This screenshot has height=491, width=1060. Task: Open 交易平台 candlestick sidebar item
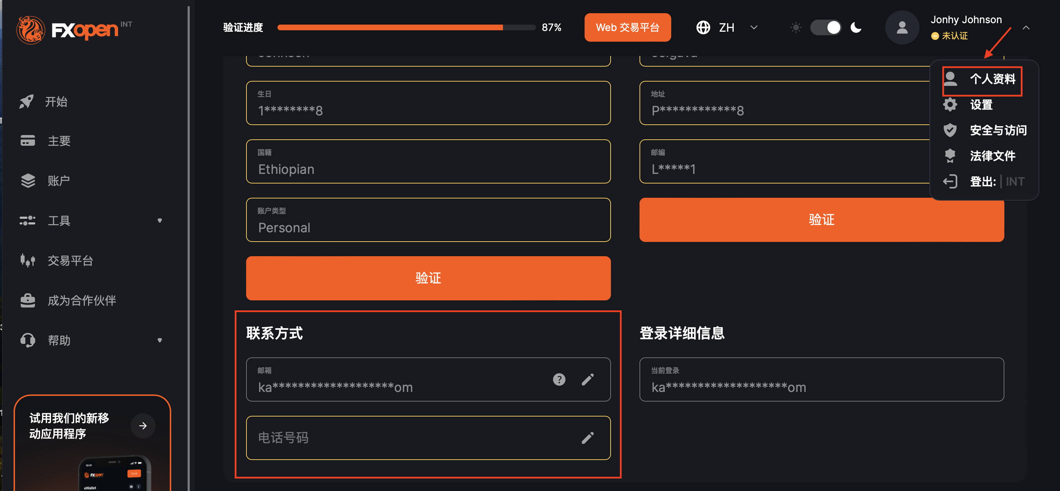[70, 260]
